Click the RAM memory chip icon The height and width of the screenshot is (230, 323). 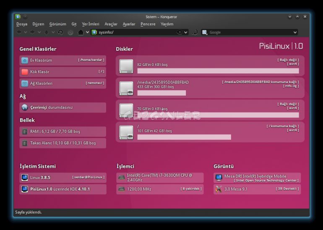click(x=25, y=131)
